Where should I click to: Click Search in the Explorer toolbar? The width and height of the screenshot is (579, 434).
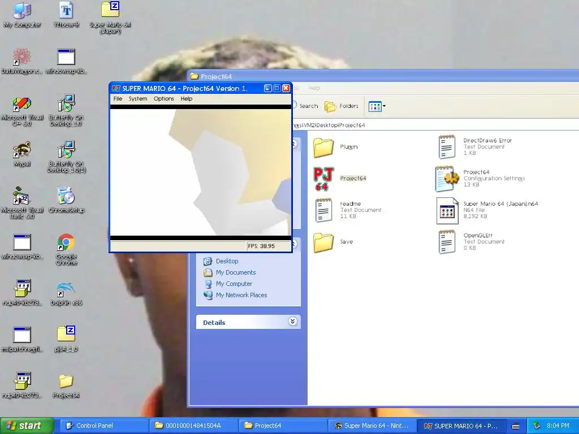coord(306,106)
